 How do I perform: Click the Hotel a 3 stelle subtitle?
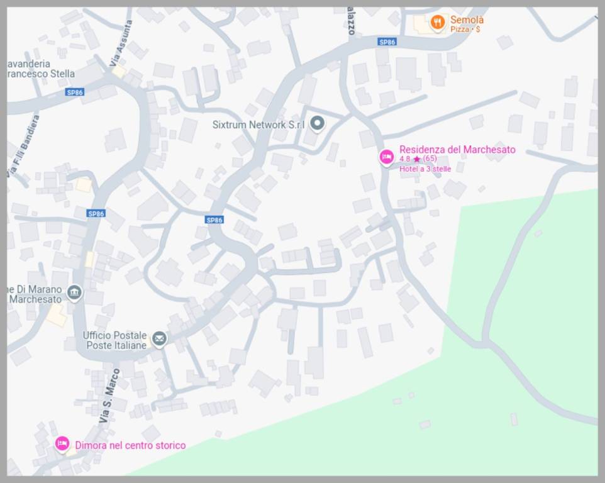coord(425,169)
